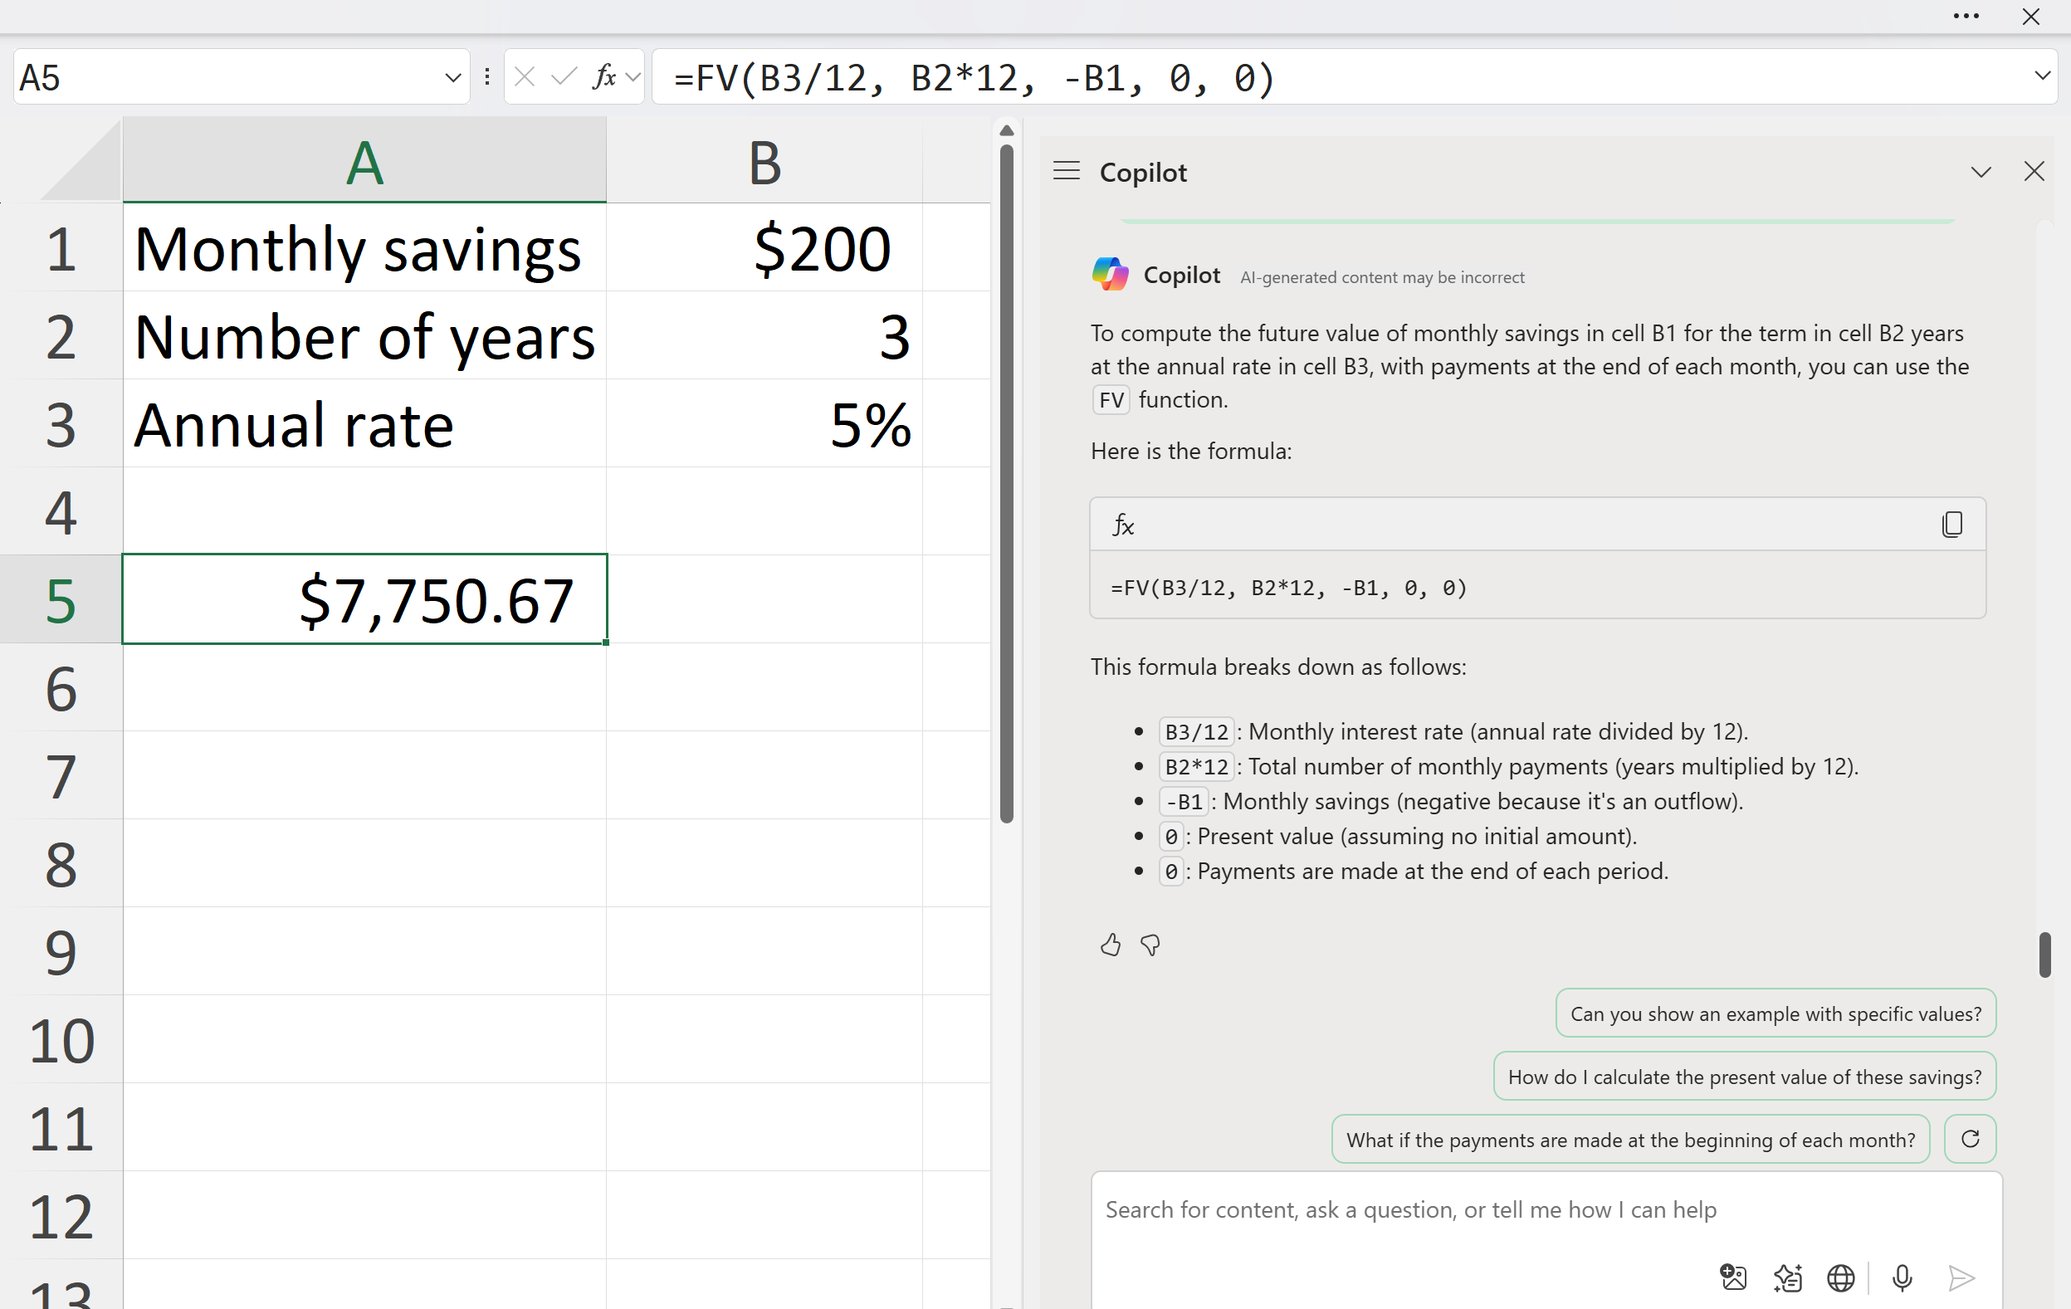Click the microphone voice input icon
Screen dimensions: 2071x1309
coord(1902,1278)
